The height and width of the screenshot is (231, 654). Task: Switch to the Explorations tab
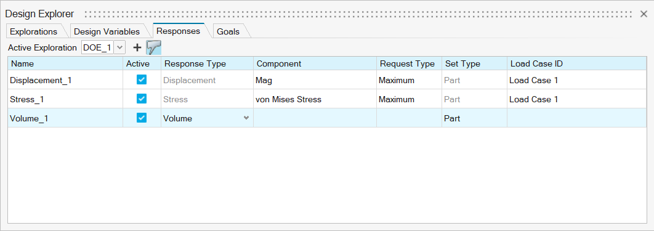click(x=33, y=31)
